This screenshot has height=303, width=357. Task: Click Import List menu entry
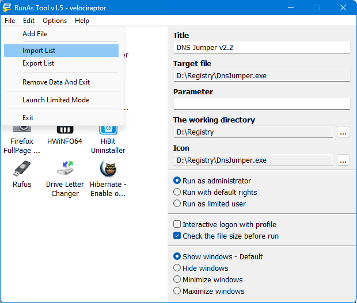pos(39,51)
